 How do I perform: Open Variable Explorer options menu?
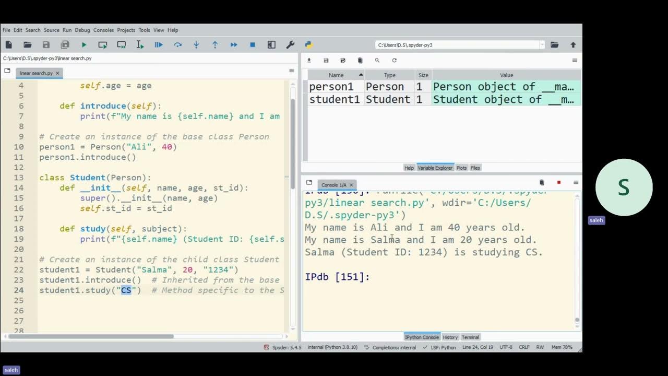coord(575,61)
